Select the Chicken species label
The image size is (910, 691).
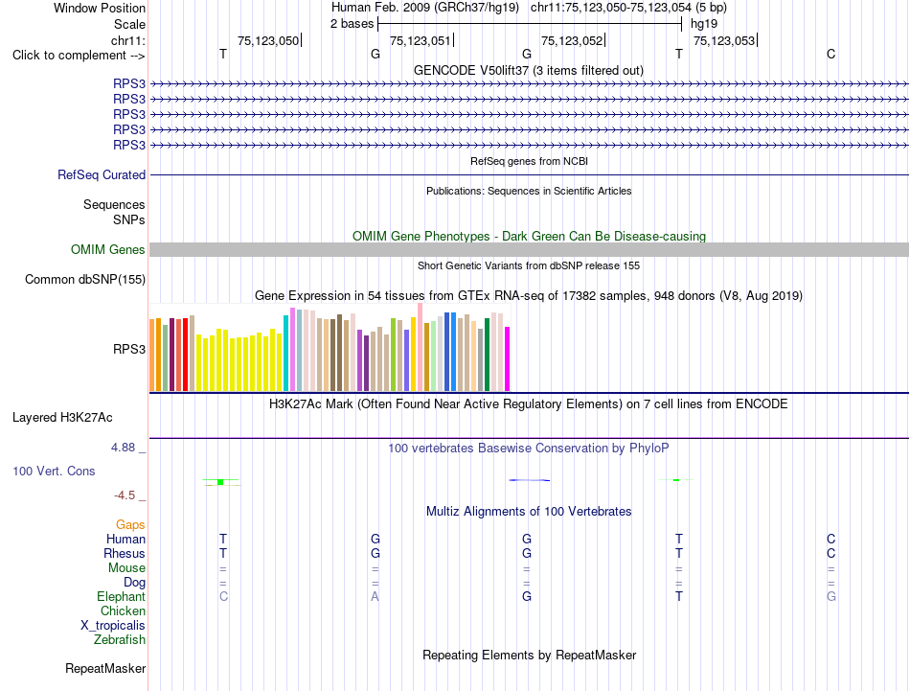pos(123,610)
